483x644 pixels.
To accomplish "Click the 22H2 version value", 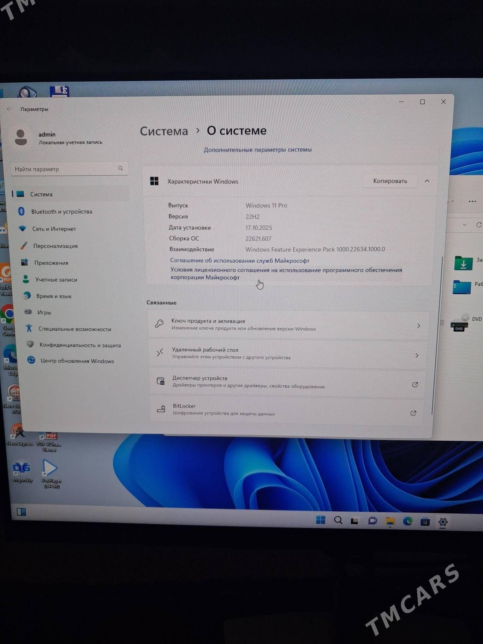I will point(253,217).
